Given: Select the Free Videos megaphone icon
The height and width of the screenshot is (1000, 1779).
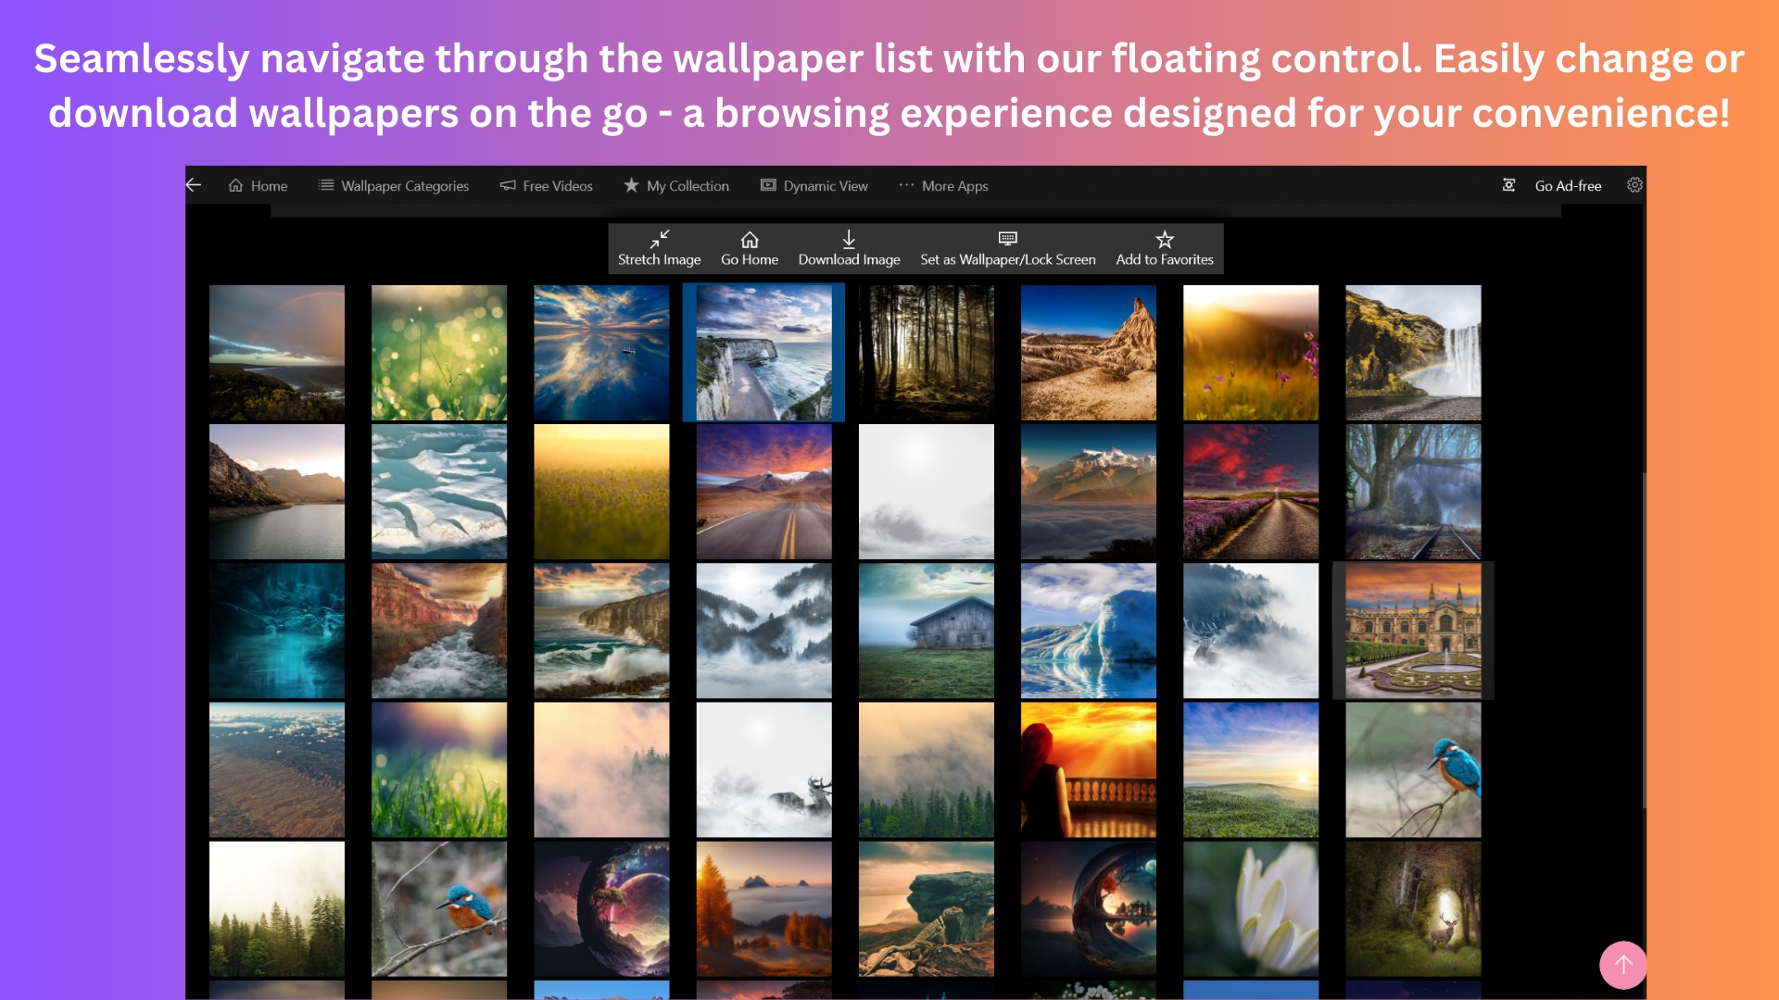Looking at the screenshot, I should (507, 185).
